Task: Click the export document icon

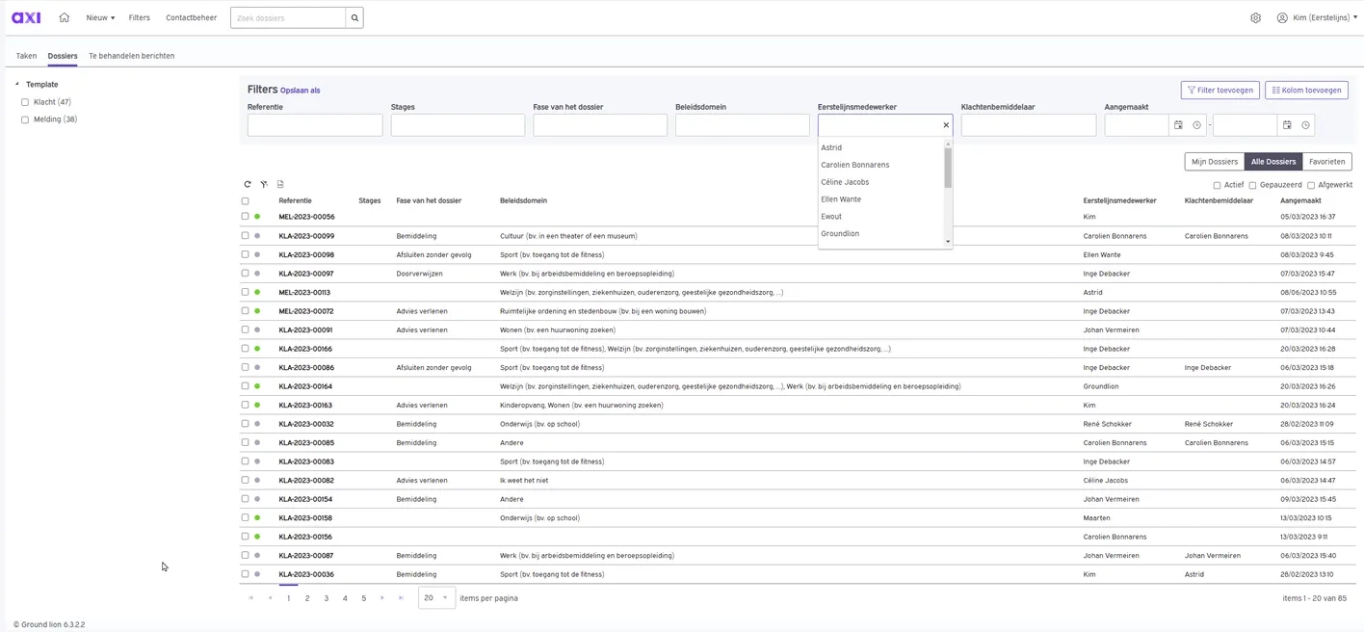Action: [280, 184]
